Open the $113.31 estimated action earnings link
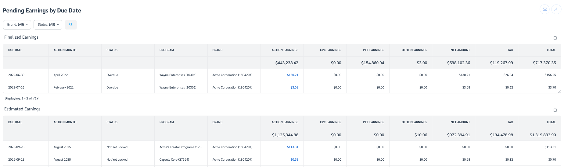The height and width of the screenshot is (167, 564). click(293, 147)
